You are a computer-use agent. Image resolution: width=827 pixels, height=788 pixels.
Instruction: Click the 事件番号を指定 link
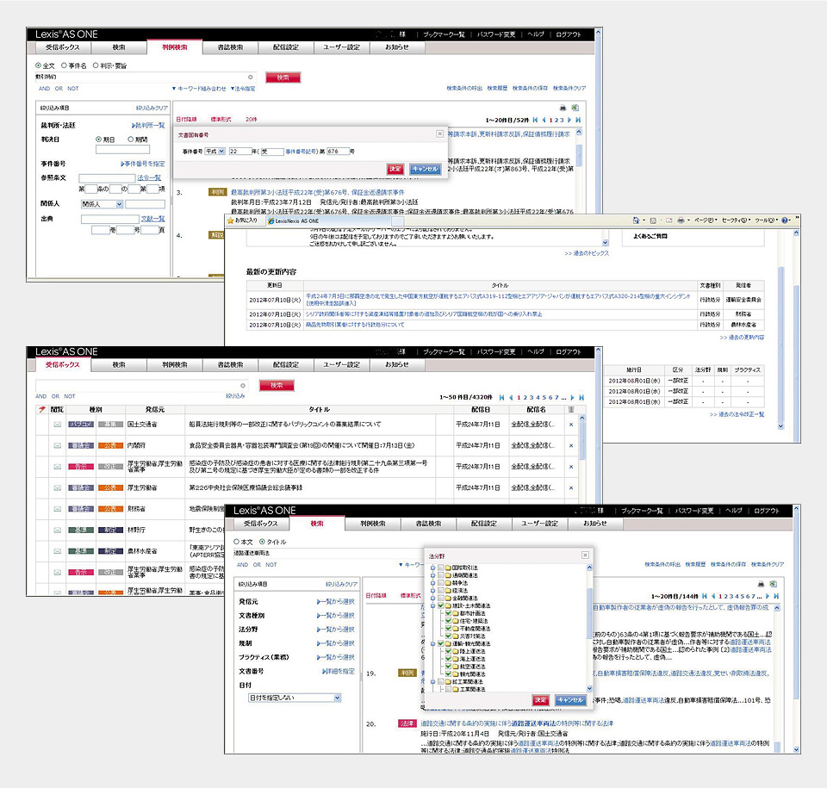click(142, 164)
